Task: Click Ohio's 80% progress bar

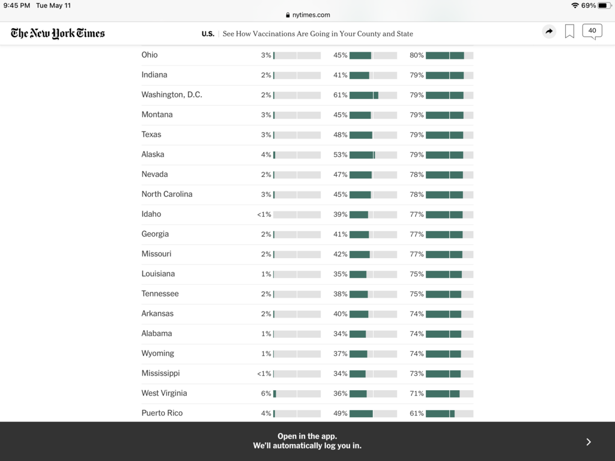Action: (449, 55)
